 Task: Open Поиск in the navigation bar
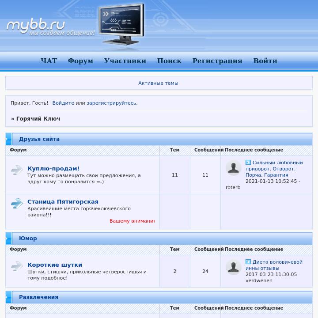(169, 61)
